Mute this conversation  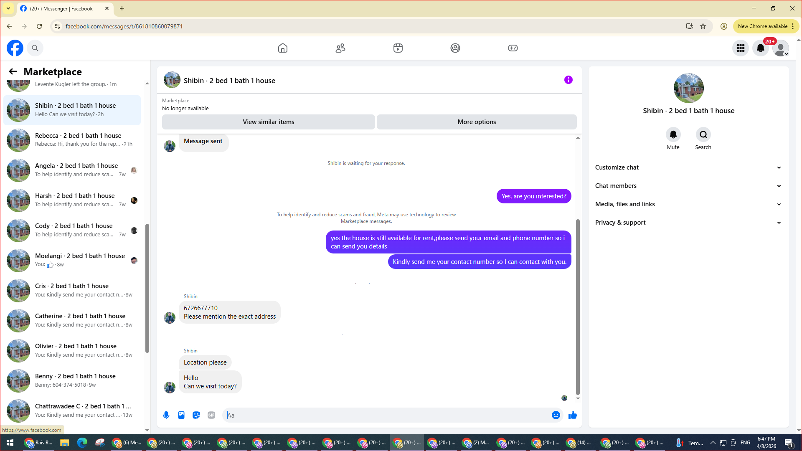(673, 135)
